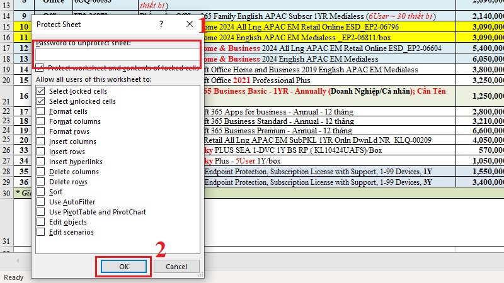
Task: Uncheck Select unlocked cells option
Action: [40, 101]
